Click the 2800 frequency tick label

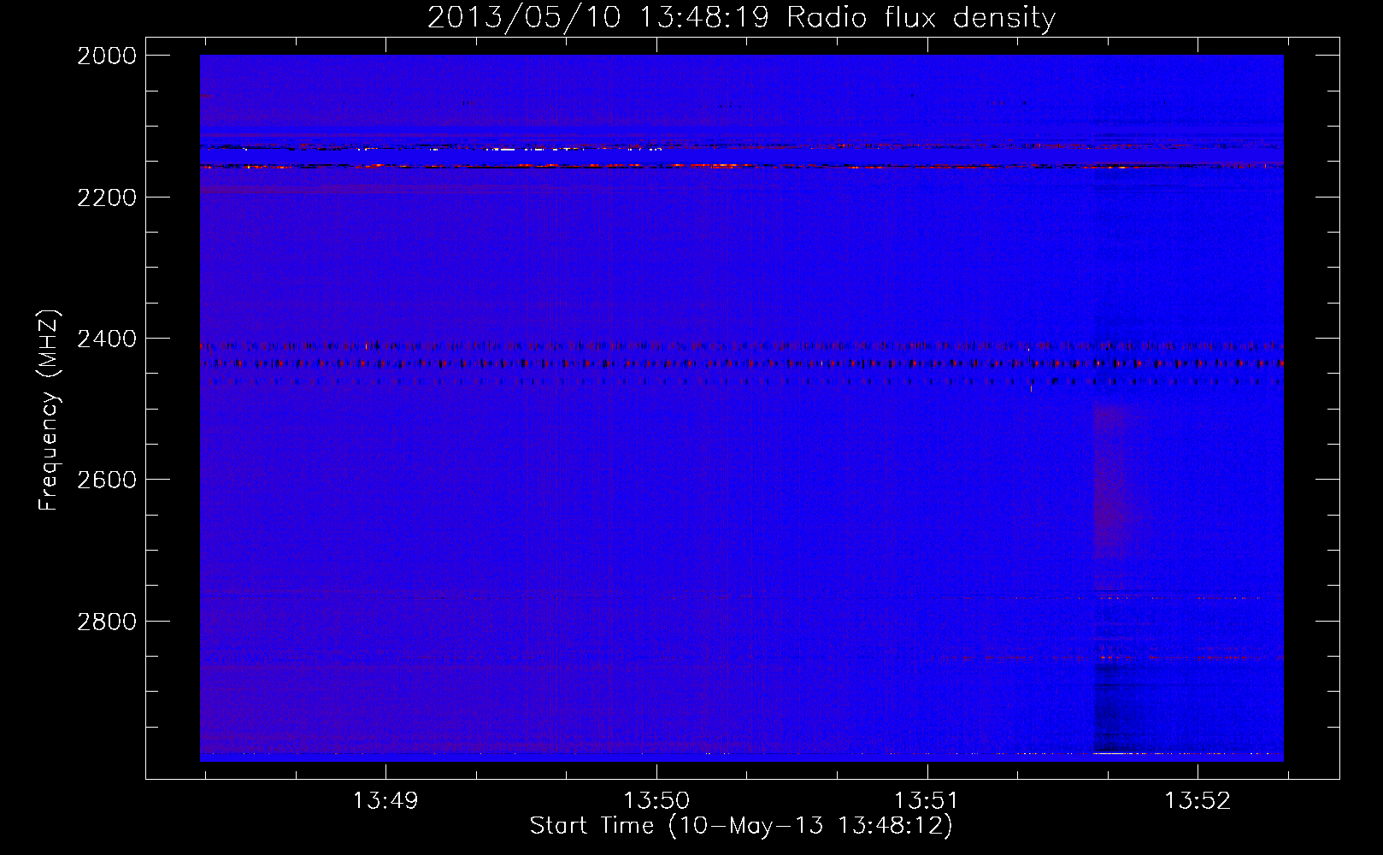(x=106, y=621)
